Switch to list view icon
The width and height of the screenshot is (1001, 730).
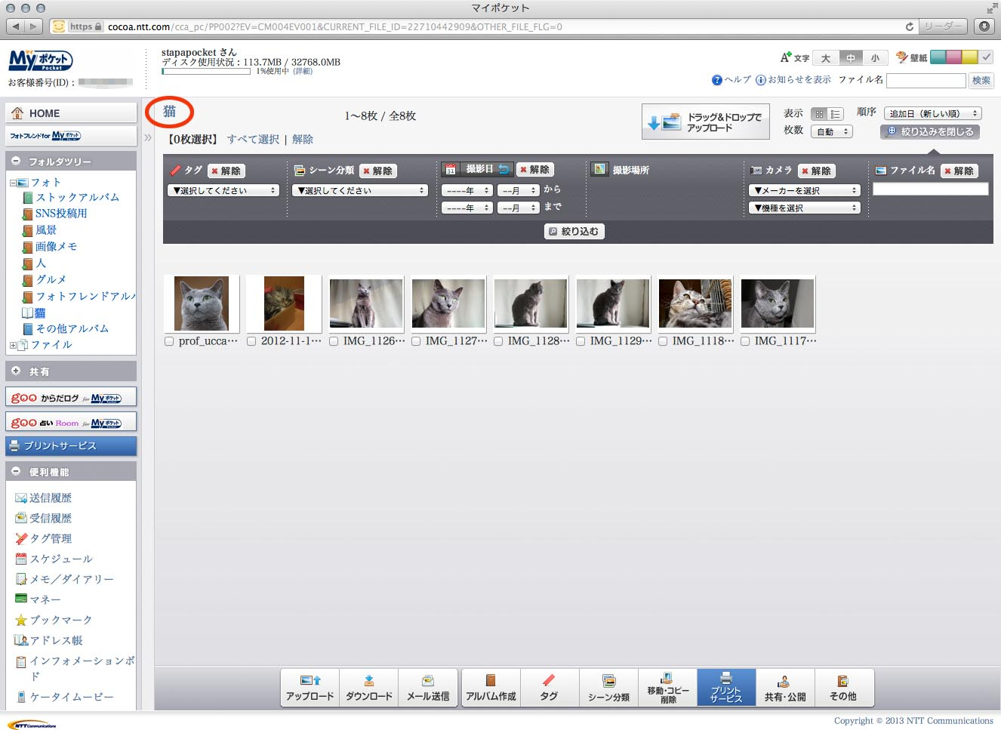835,114
